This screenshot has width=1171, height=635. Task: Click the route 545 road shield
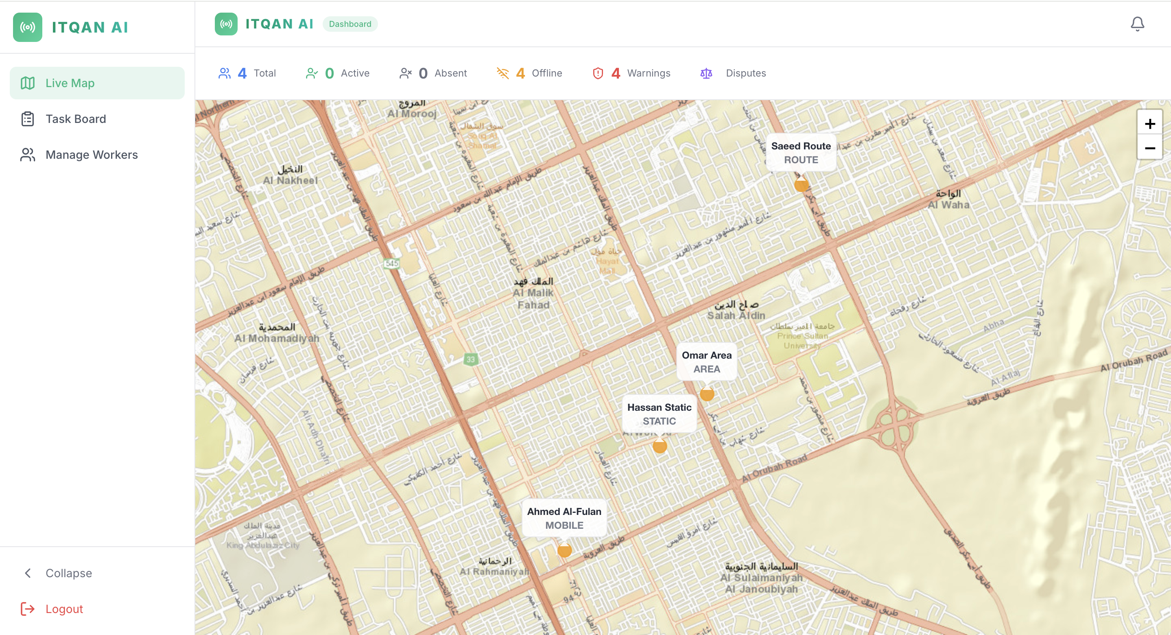391,263
